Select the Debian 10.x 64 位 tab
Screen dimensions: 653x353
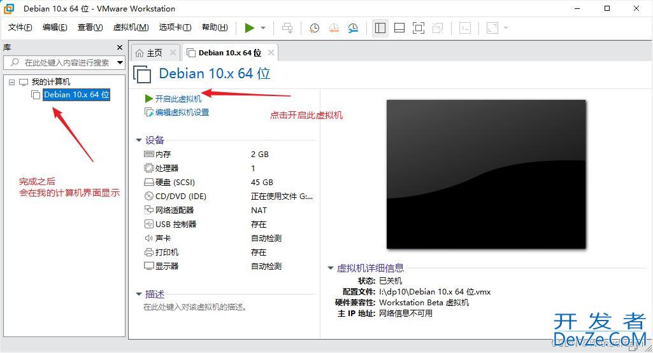click(x=230, y=53)
